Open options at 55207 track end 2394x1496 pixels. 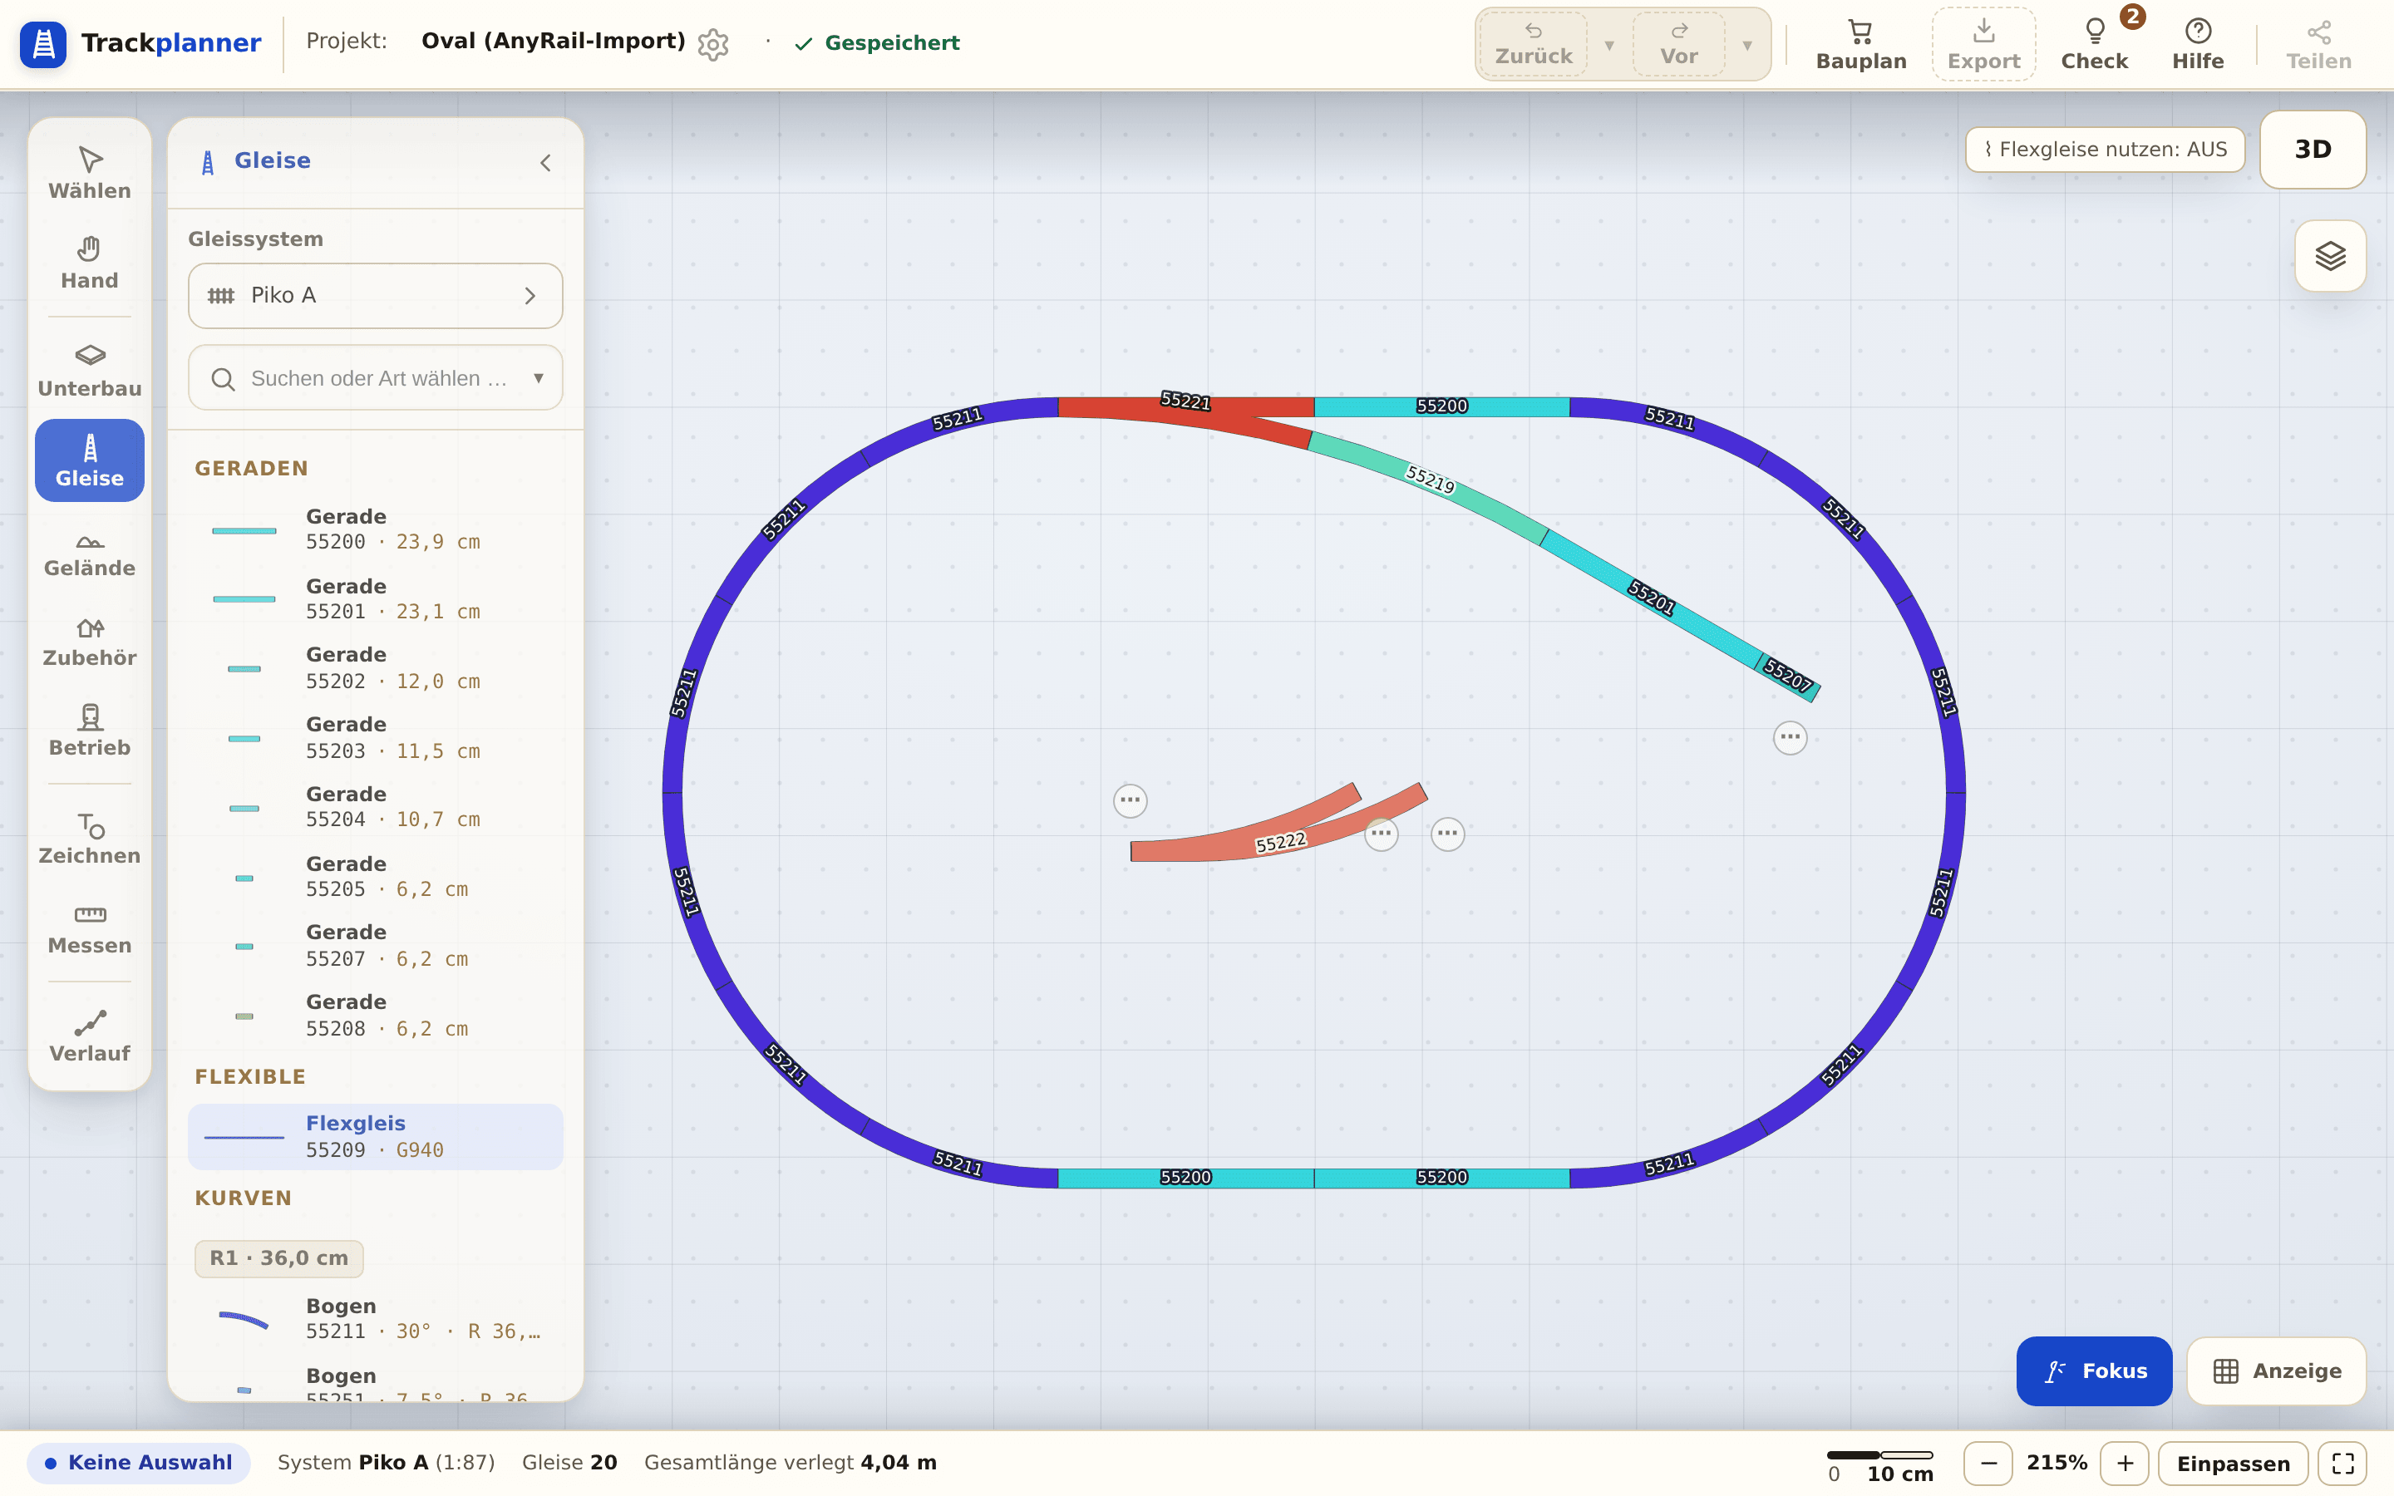click(1790, 738)
